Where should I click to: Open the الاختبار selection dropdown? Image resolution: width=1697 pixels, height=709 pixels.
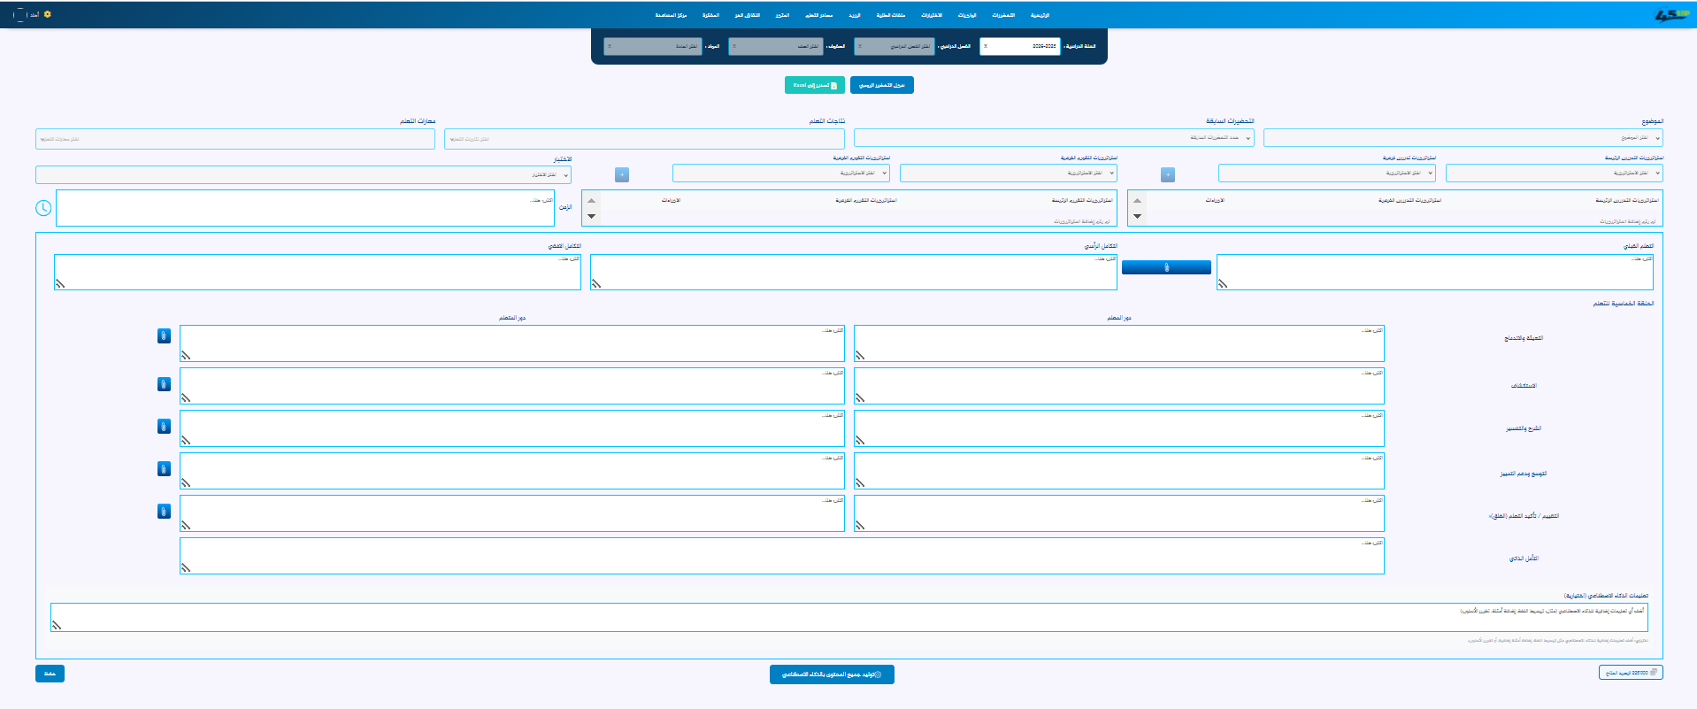coord(303,175)
